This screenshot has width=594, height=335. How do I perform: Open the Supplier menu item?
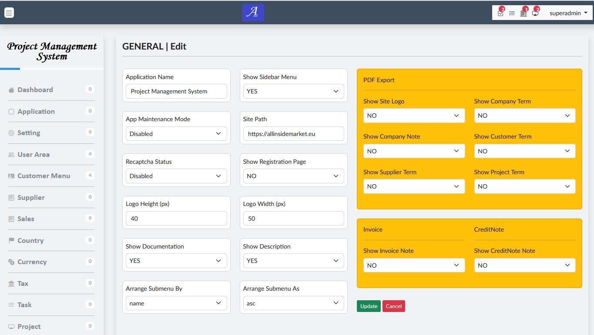(51, 197)
